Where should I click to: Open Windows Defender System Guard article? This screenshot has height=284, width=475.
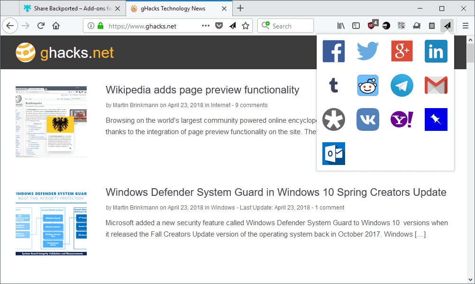point(276,192)
